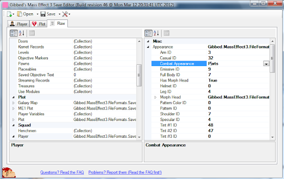Expand the Plot property node
Viewport: 284px width, 179px height.
pos(13,120)
